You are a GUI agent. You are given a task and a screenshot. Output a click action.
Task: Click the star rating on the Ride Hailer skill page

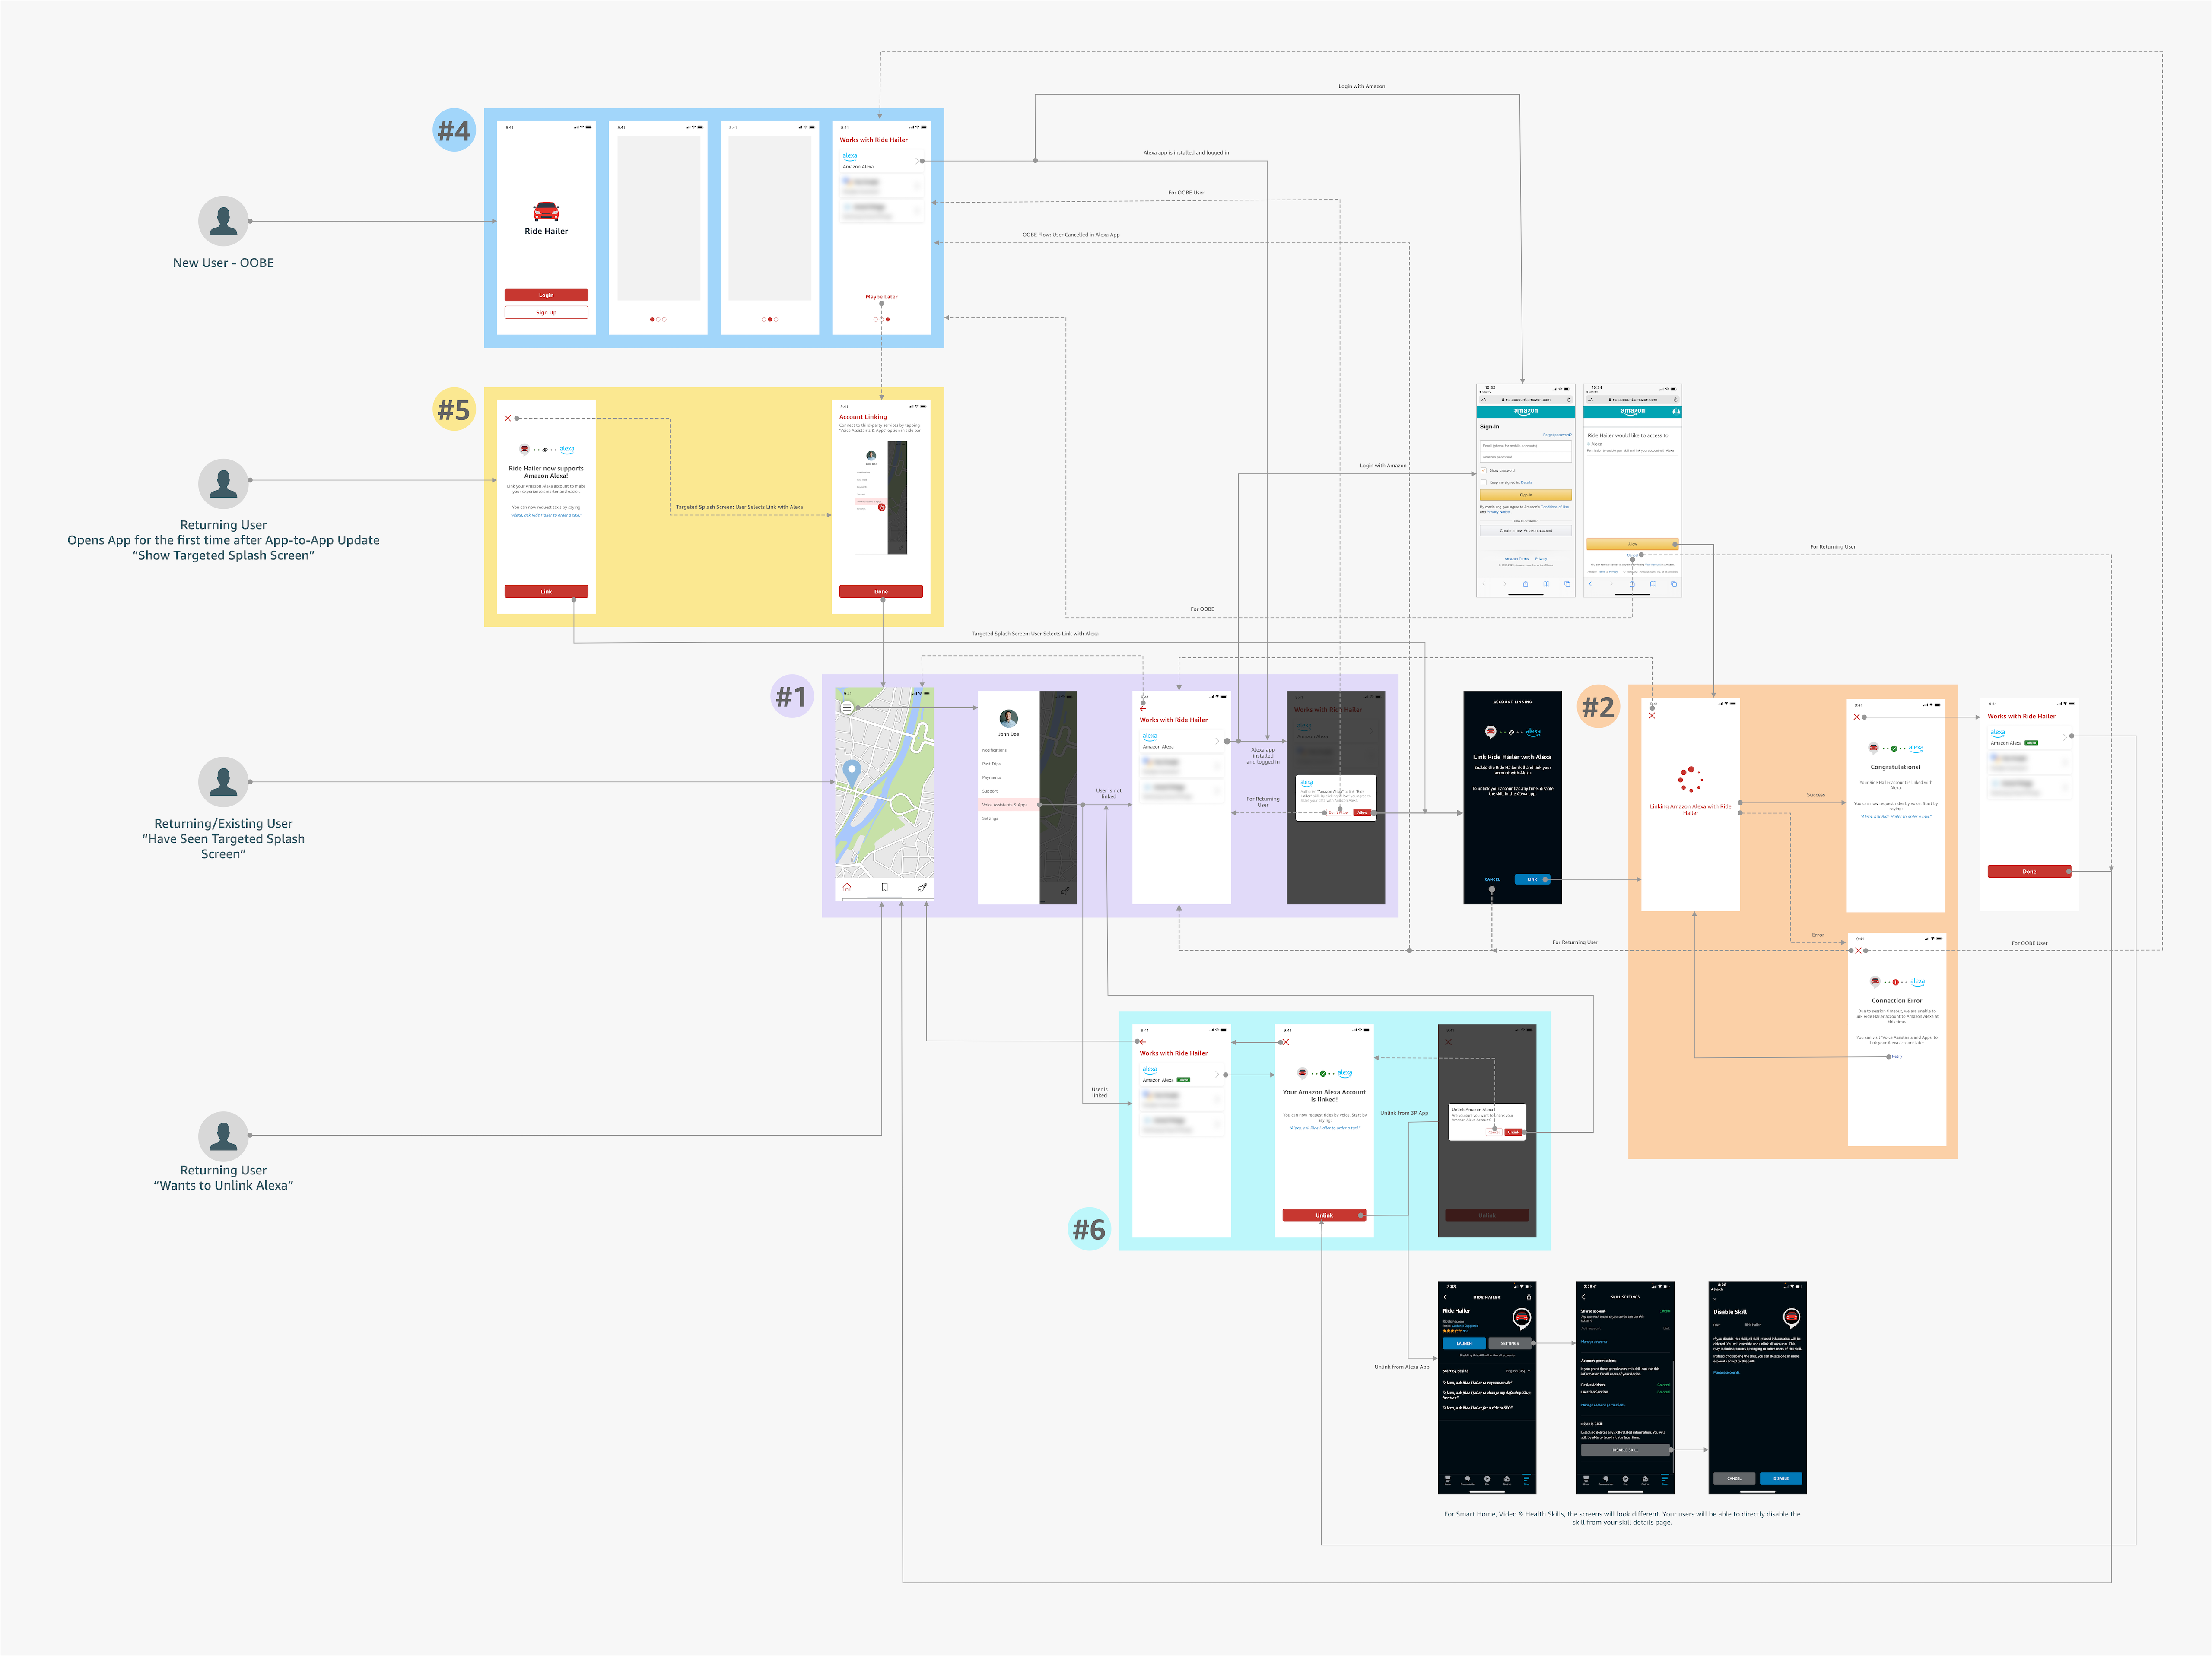pyautogui.click(x=1452, y=1331)
